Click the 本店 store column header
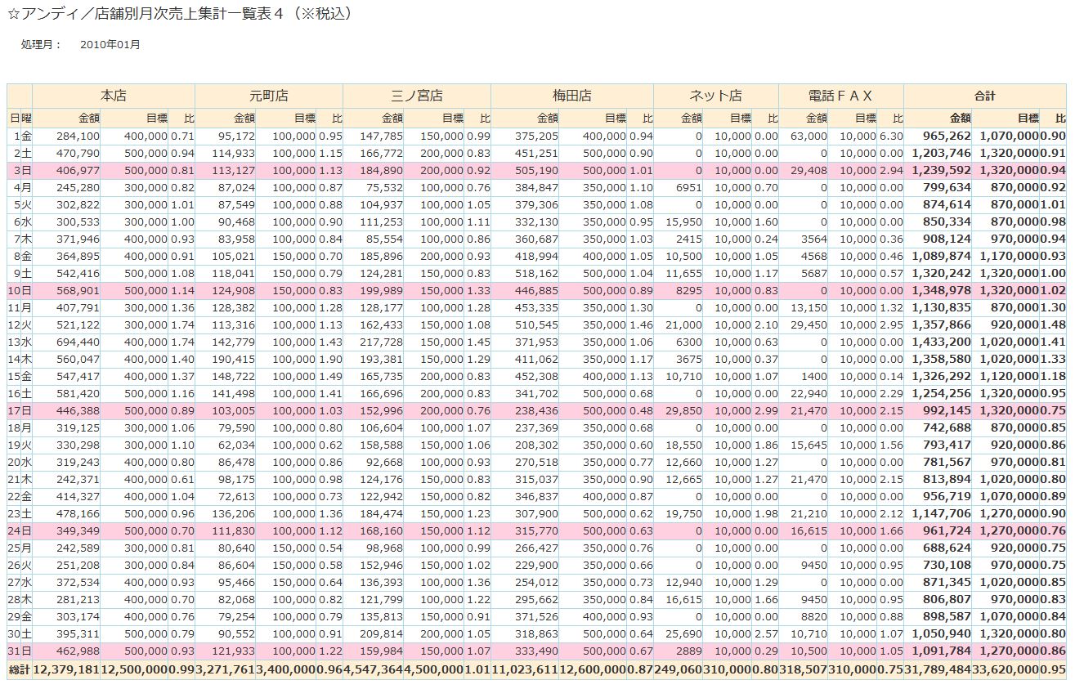Image resolution: width=1084 pixels, height=698 pixels. click(114, 96)
